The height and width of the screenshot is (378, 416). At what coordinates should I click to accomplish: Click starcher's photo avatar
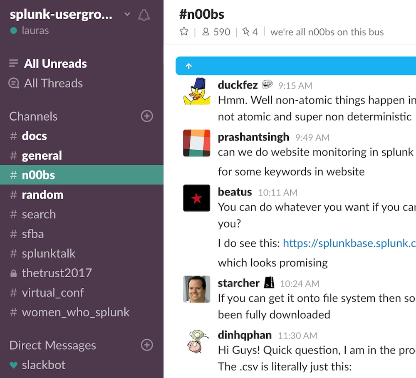(197, 289)
